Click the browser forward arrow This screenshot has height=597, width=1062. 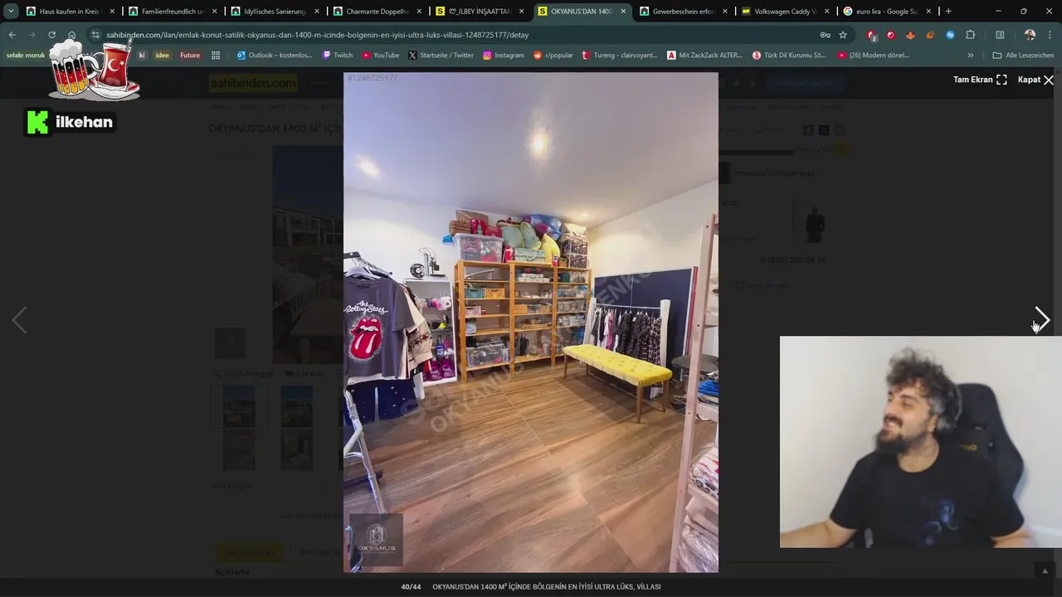click(32, 35)
